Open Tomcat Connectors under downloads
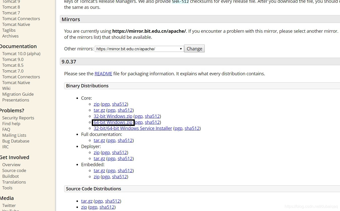This screenshot has width=340, height=211. click(21, 19)
